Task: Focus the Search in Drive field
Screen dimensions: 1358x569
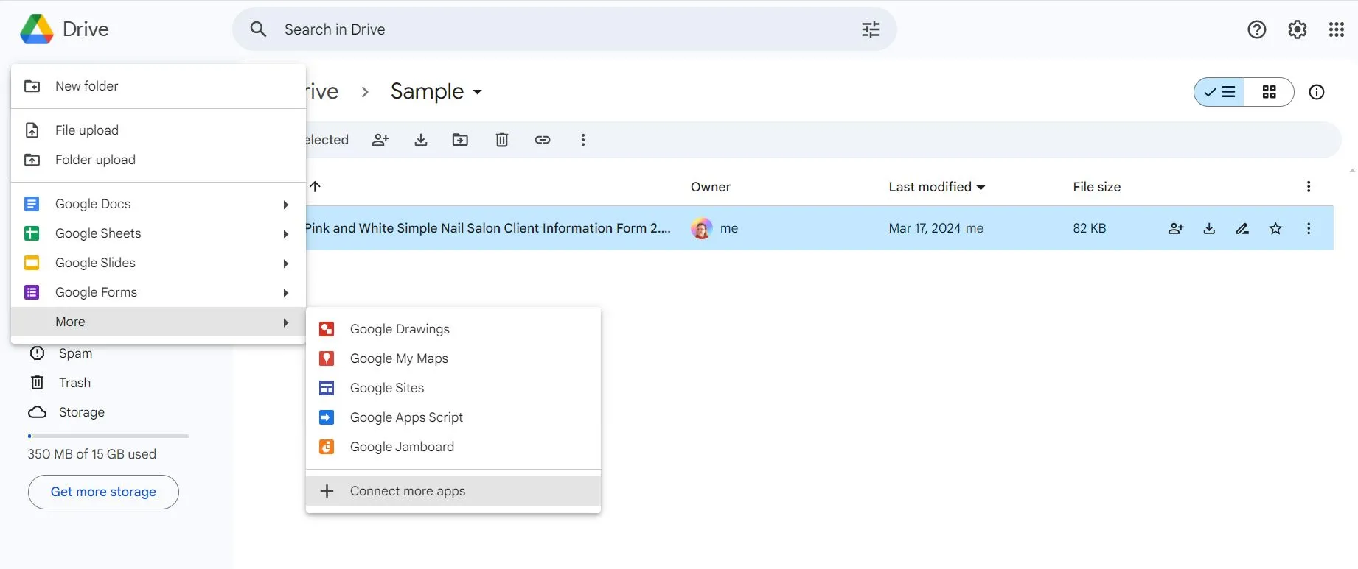Action: click(x=564, y=29)
